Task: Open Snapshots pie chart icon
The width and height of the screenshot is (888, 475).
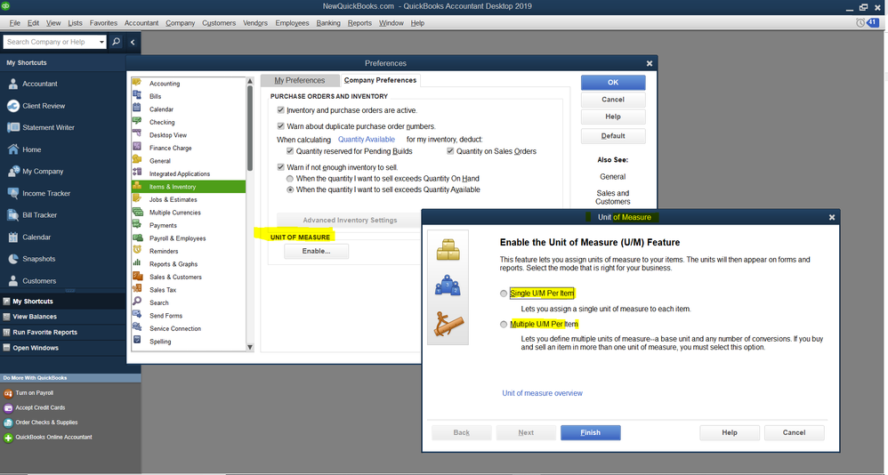Action: 13,259
